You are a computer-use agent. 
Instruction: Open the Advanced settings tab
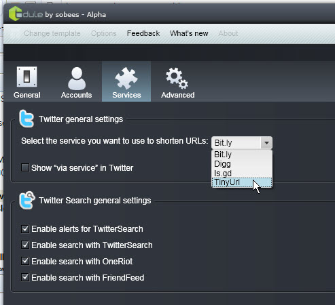(178, 82)
